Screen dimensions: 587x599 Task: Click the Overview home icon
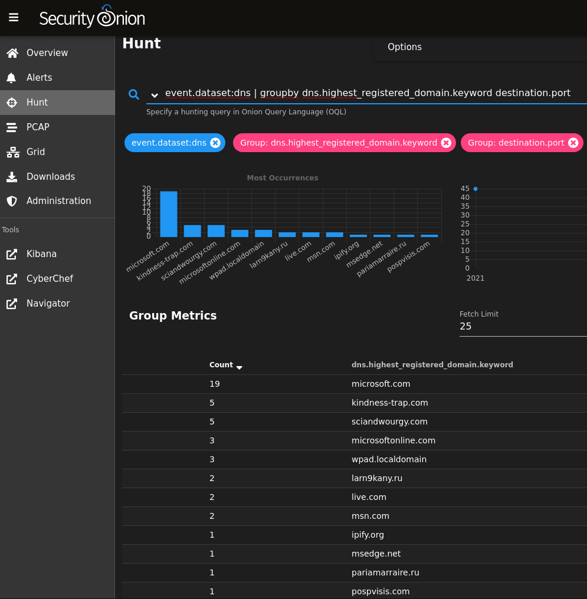coord(12,53)
